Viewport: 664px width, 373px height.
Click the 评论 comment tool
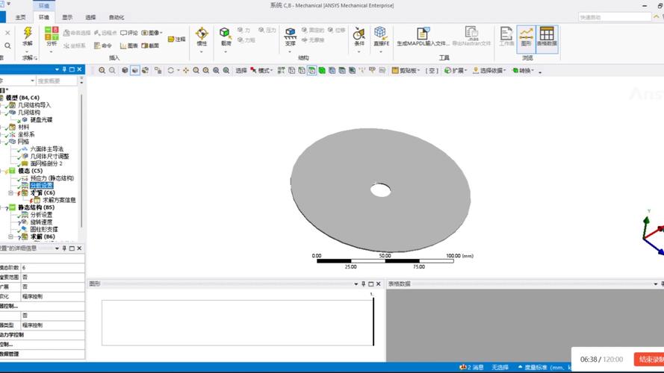(x=128, y=33)
